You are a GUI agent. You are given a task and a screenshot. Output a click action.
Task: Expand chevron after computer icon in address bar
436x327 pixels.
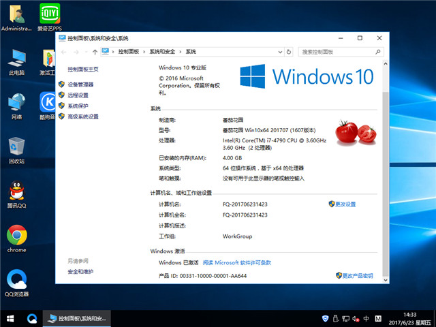[113, 52]
